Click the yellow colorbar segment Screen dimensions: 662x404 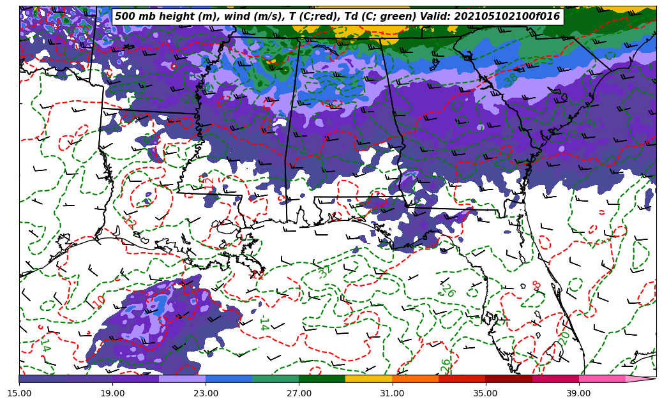click(x=368, y=378)
